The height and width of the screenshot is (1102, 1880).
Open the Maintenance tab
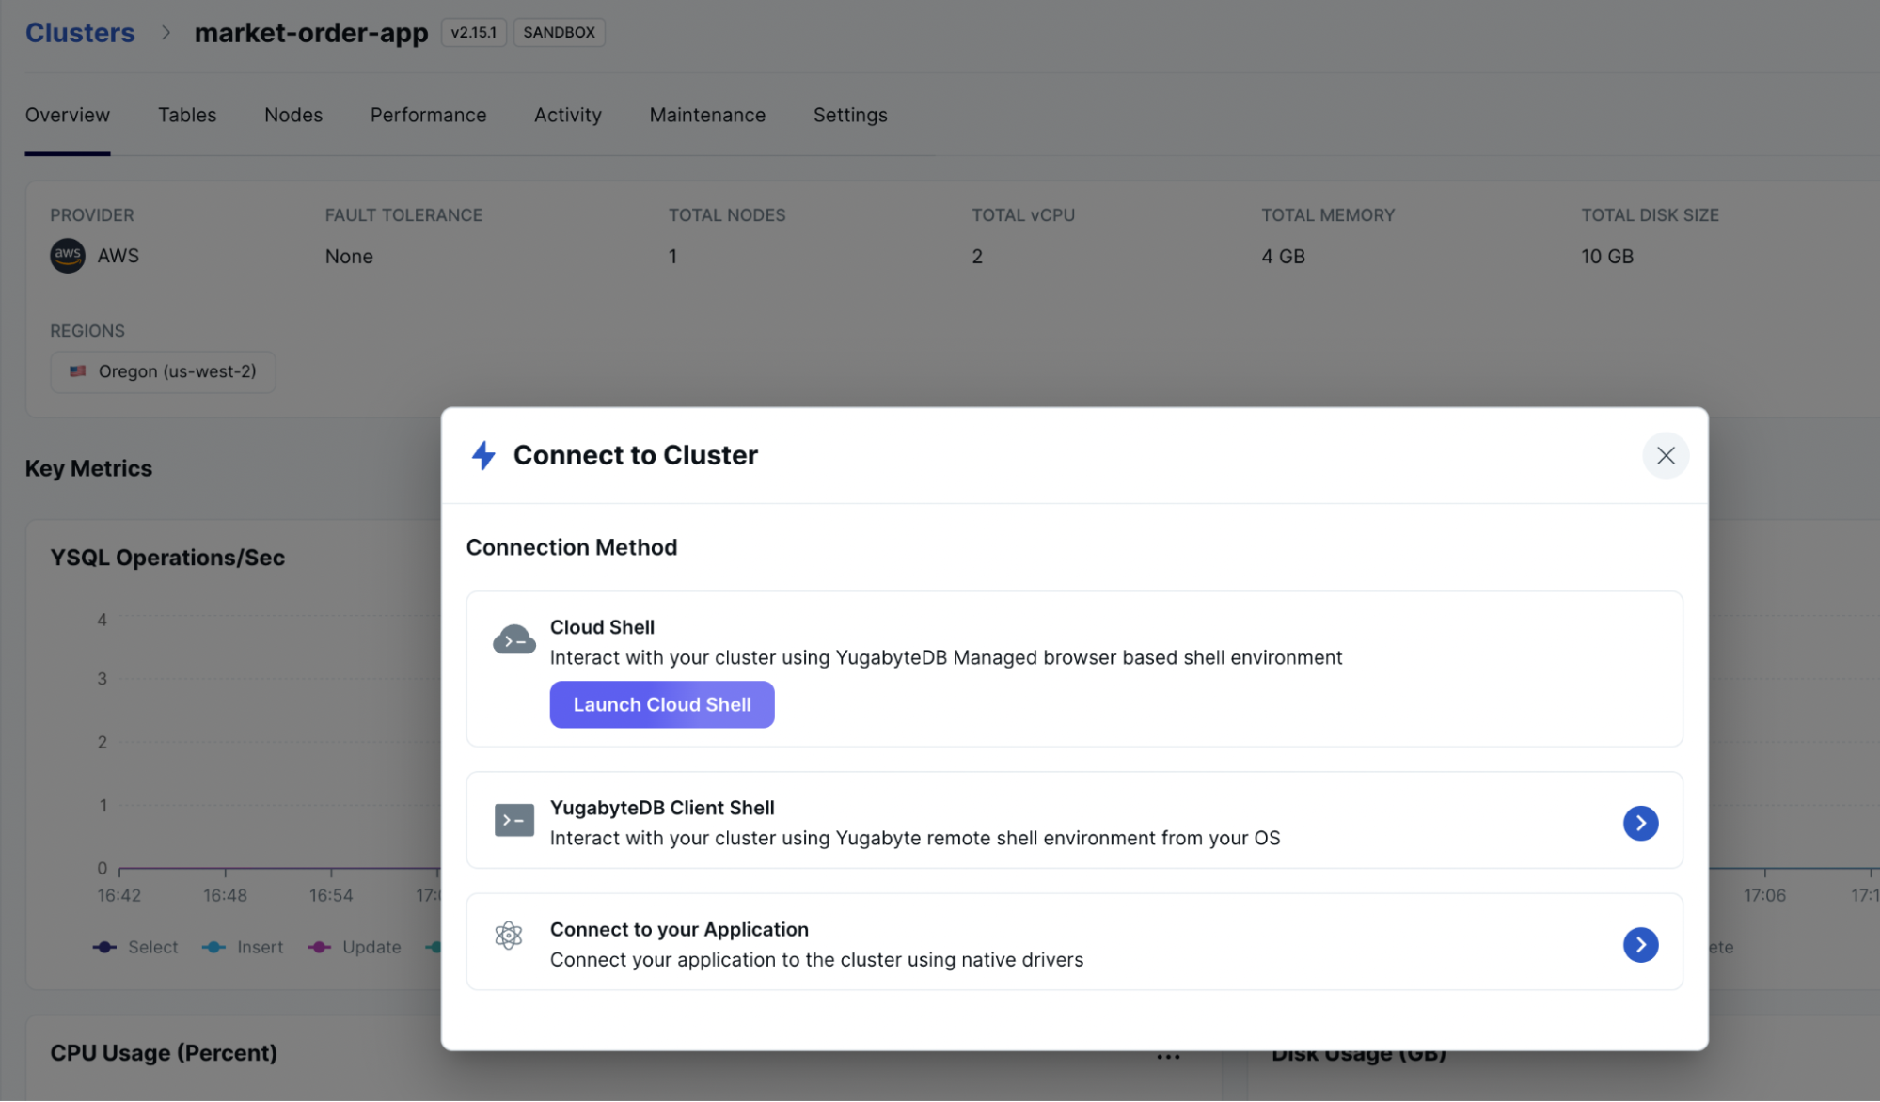[706, 115]
